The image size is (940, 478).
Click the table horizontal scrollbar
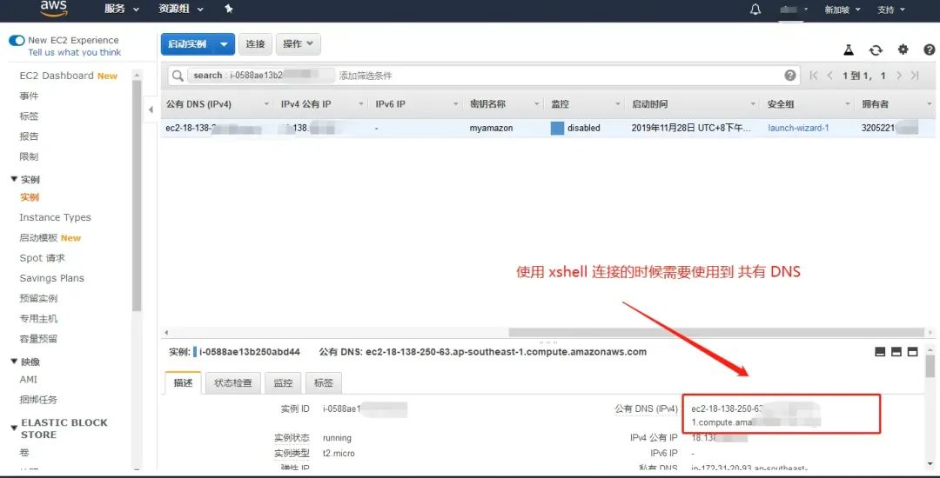pos(715,333)
